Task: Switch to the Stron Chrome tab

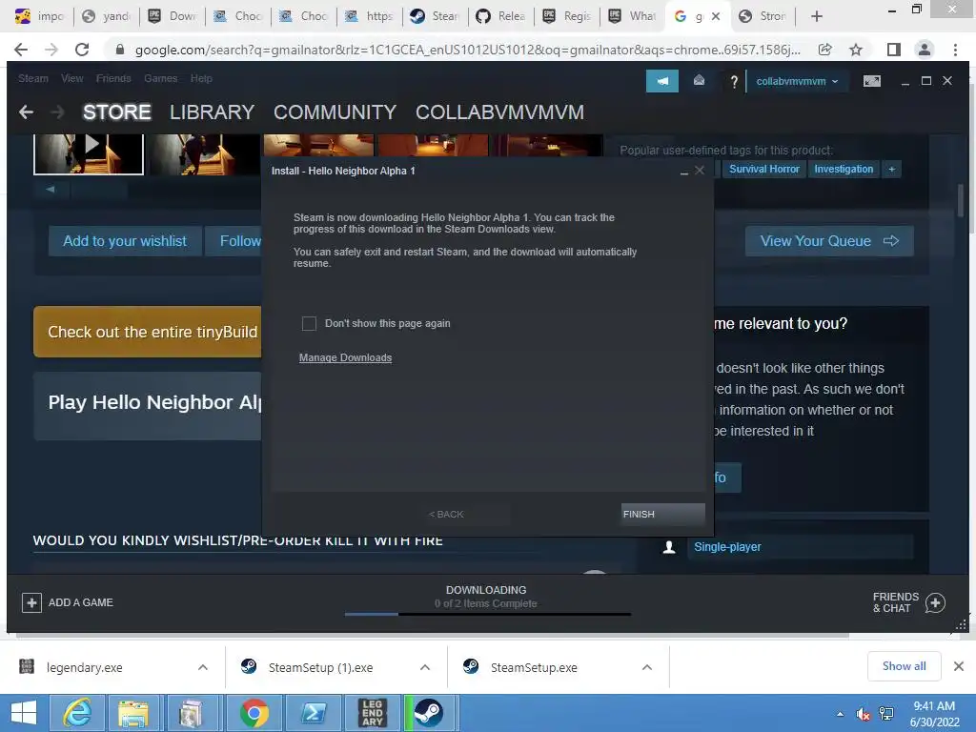Action: [763, 16]
